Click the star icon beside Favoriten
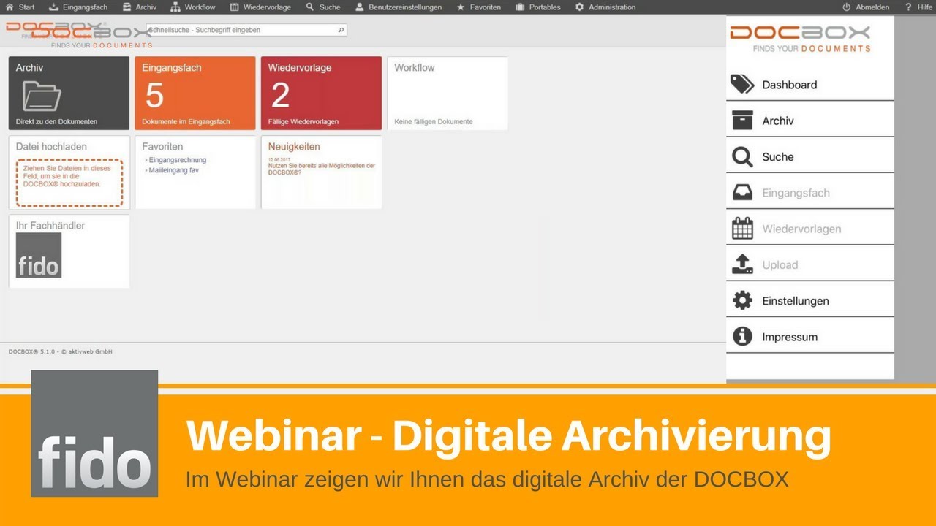The width and height of the screenshot is (936, 526). (x=461, y=7)
